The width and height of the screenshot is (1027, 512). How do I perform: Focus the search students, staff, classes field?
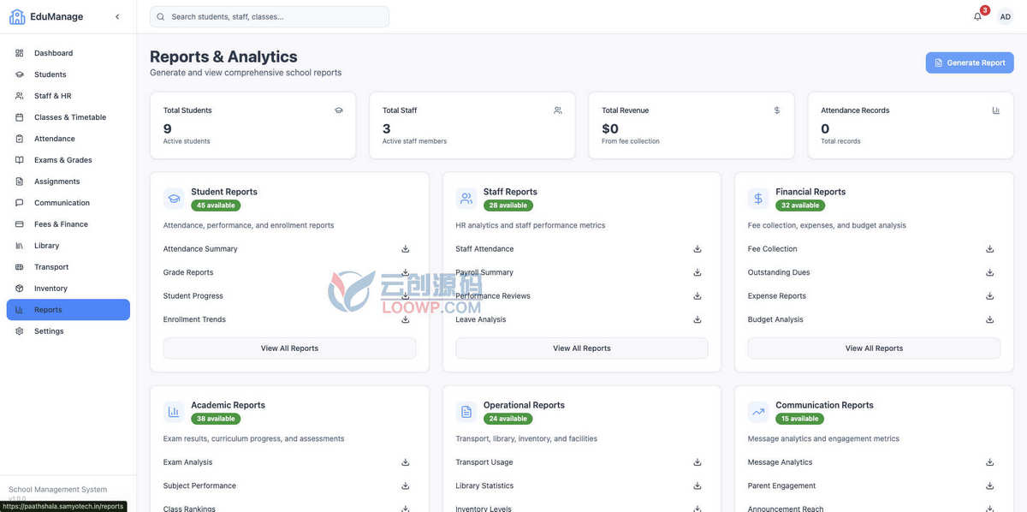tap(270, 16)
